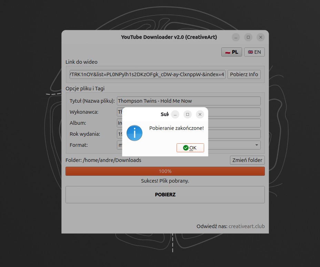Viewport: 320px width, 267px height.
Task: Maximize the YouTube Downloader window
Action: pos(248,37)
